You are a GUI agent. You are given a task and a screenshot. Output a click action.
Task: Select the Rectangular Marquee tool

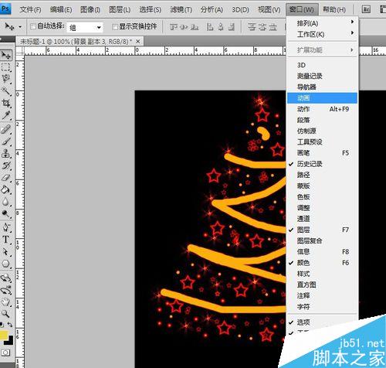click(5, 67)
